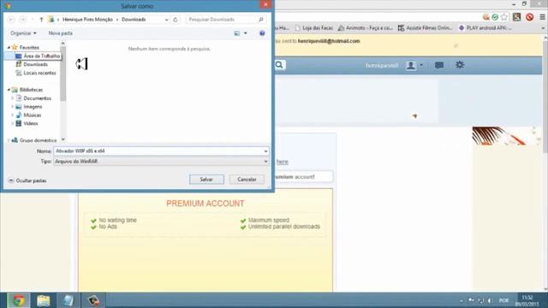Open File Explorer from the taskbar
This screenshot has height=308, width=548.
[44, 300]
